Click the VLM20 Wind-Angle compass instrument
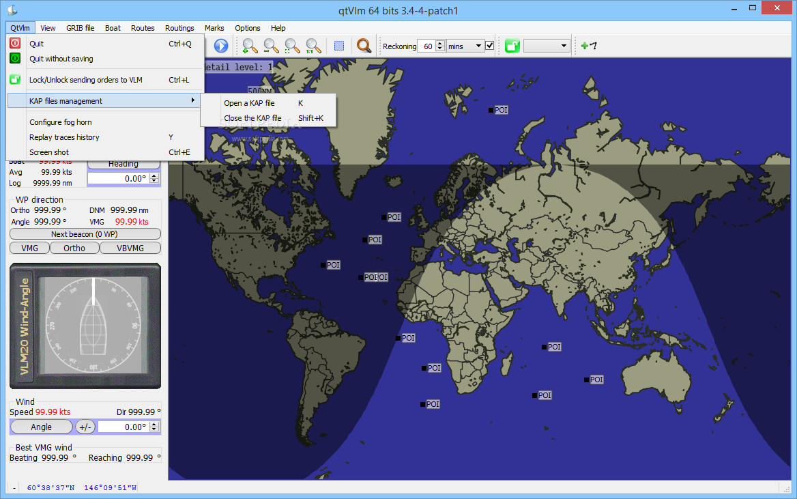The image size is (797, 499). [85, 326]
